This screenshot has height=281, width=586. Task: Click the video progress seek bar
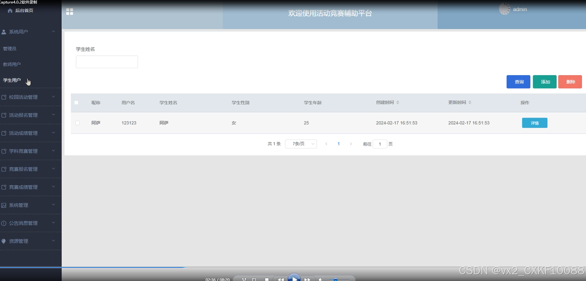(x=293, y=267)
